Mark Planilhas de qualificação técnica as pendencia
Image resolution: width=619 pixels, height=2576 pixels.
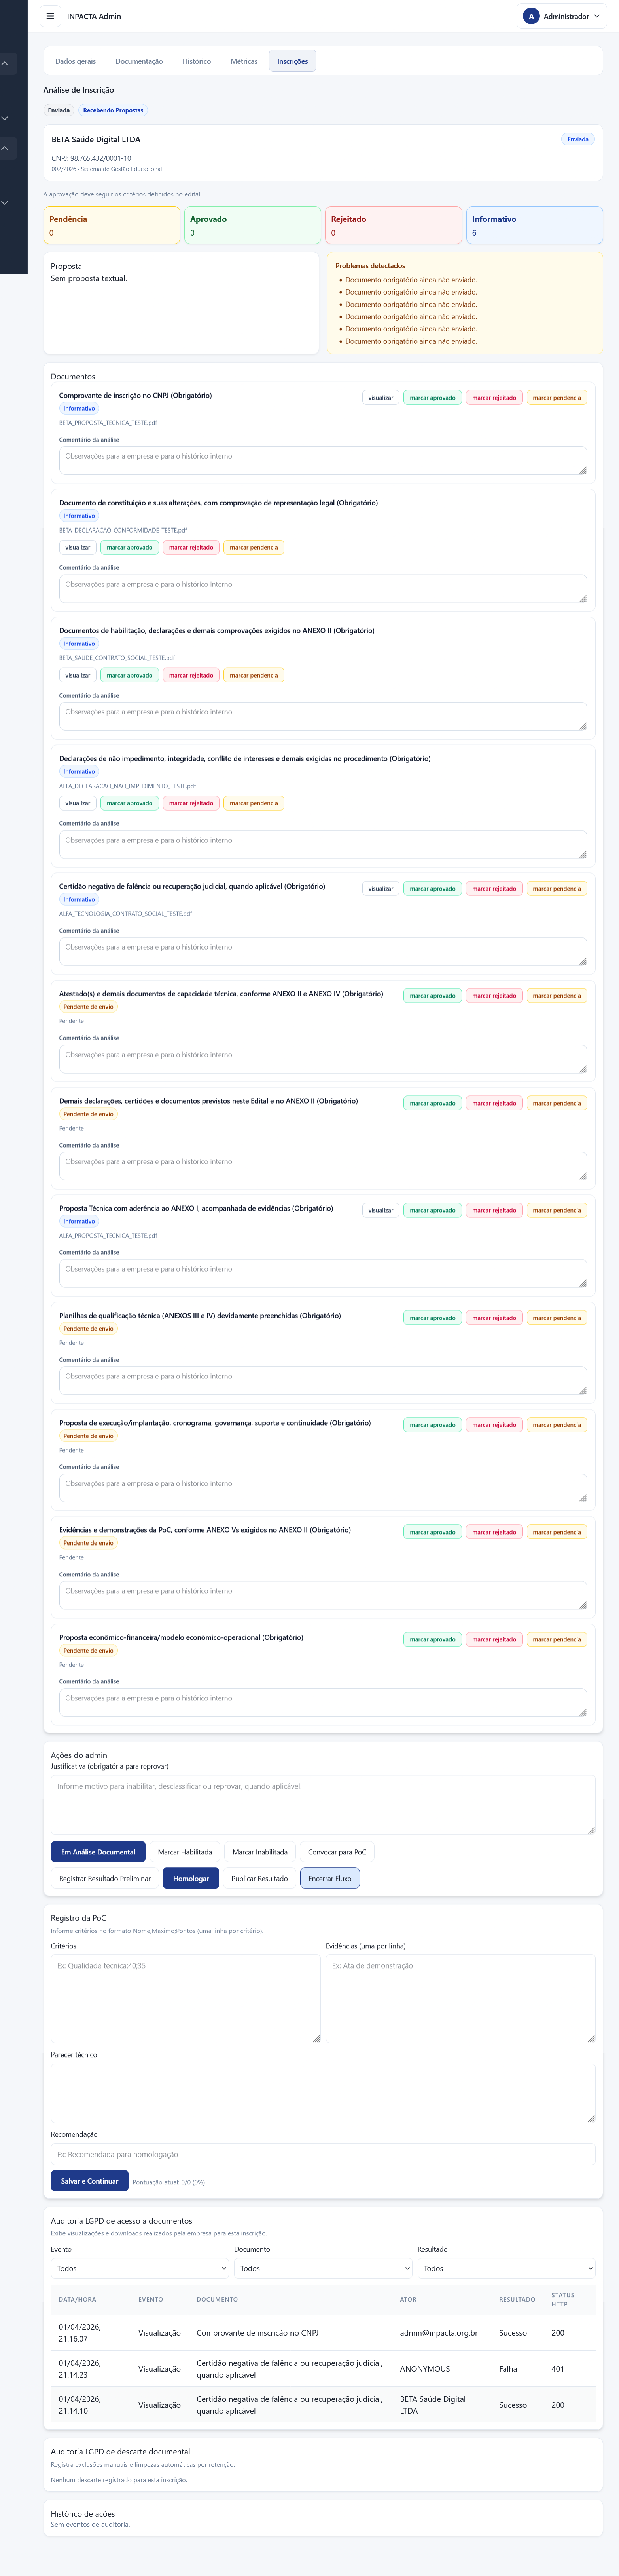pyautogui.click(x=557, y=1318)
